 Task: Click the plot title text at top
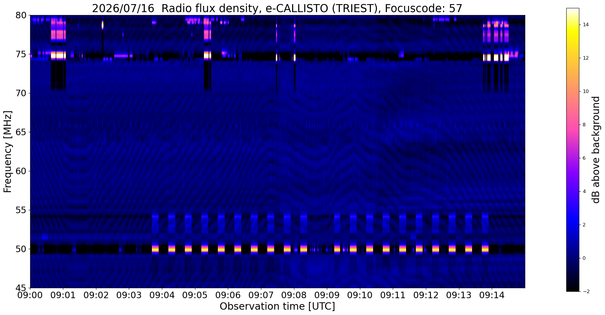click(277, 8)
